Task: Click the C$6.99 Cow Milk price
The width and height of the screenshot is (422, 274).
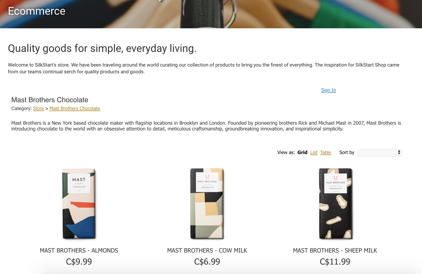Action: point(207,262)
